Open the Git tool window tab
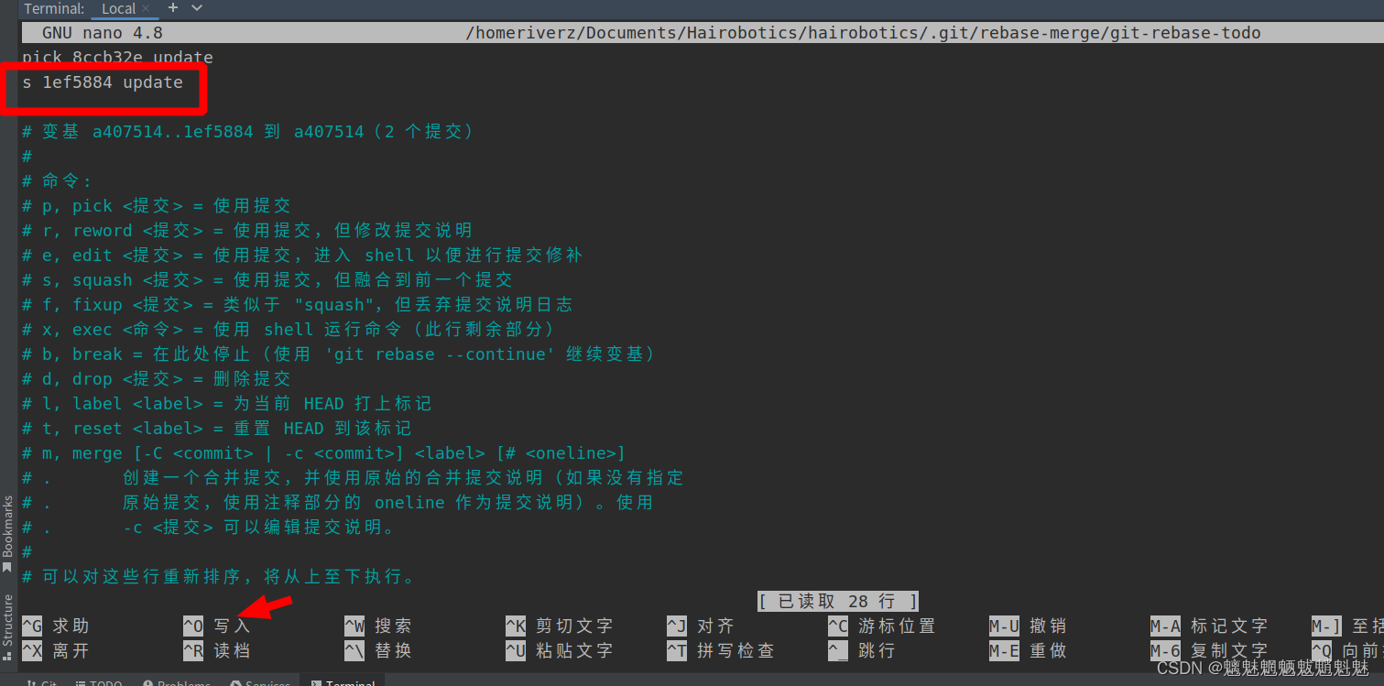This screenshot has height=686, width=1384. tap(43, 683)
